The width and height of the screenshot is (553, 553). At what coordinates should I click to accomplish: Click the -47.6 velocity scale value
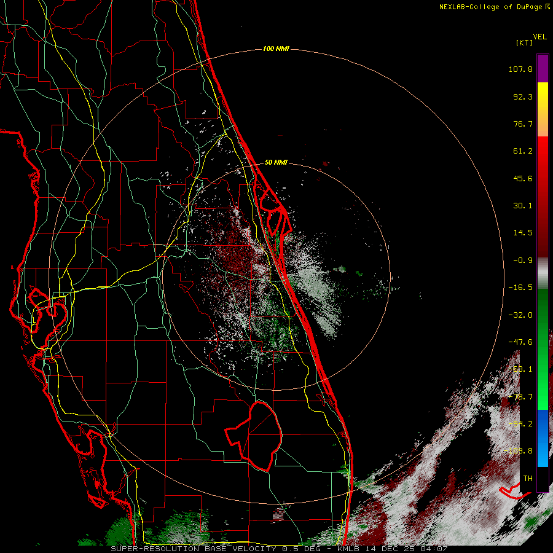[520, 342]
